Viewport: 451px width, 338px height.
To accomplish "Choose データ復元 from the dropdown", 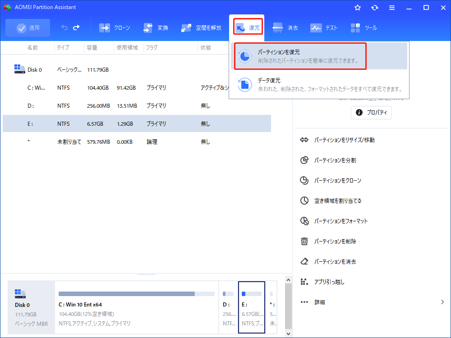I will coord(319,85).
